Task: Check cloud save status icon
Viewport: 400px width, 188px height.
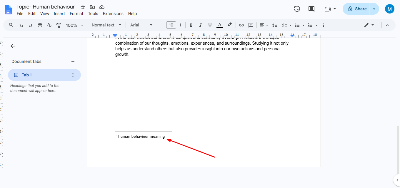Action: (x=102, y=7)
